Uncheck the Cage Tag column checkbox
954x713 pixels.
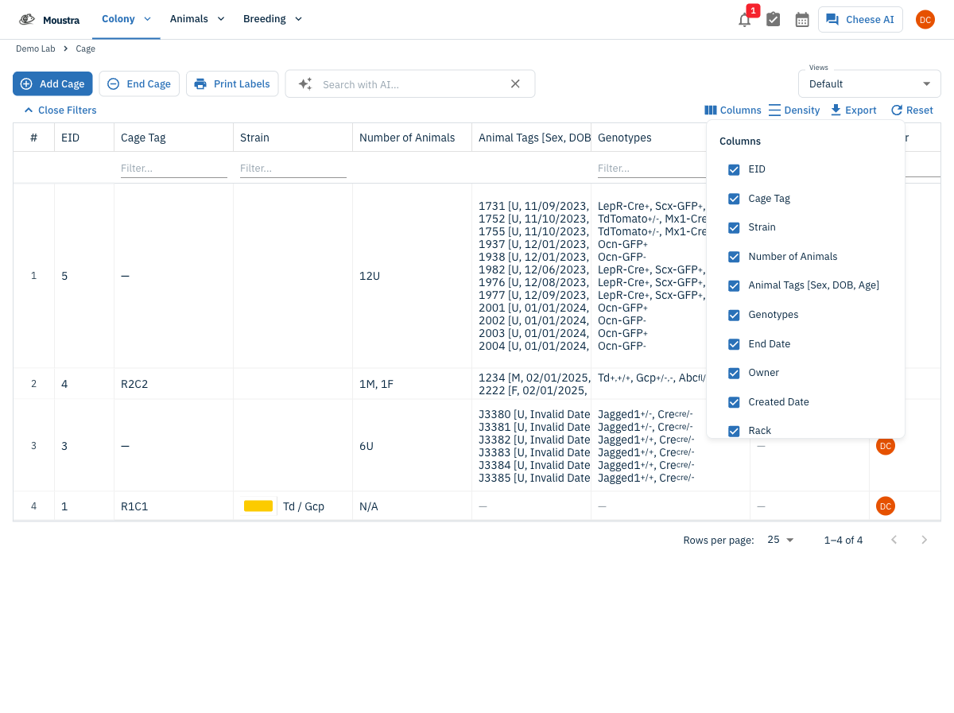(x=734, y=199)
